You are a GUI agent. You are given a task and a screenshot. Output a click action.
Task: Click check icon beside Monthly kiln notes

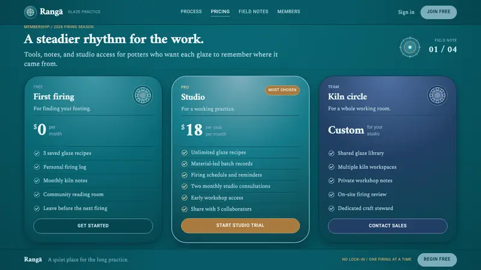tap(37, 181)
